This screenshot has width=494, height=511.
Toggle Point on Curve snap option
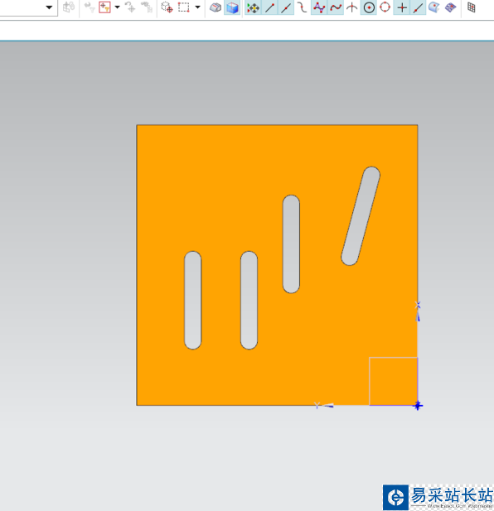(418, 7)
